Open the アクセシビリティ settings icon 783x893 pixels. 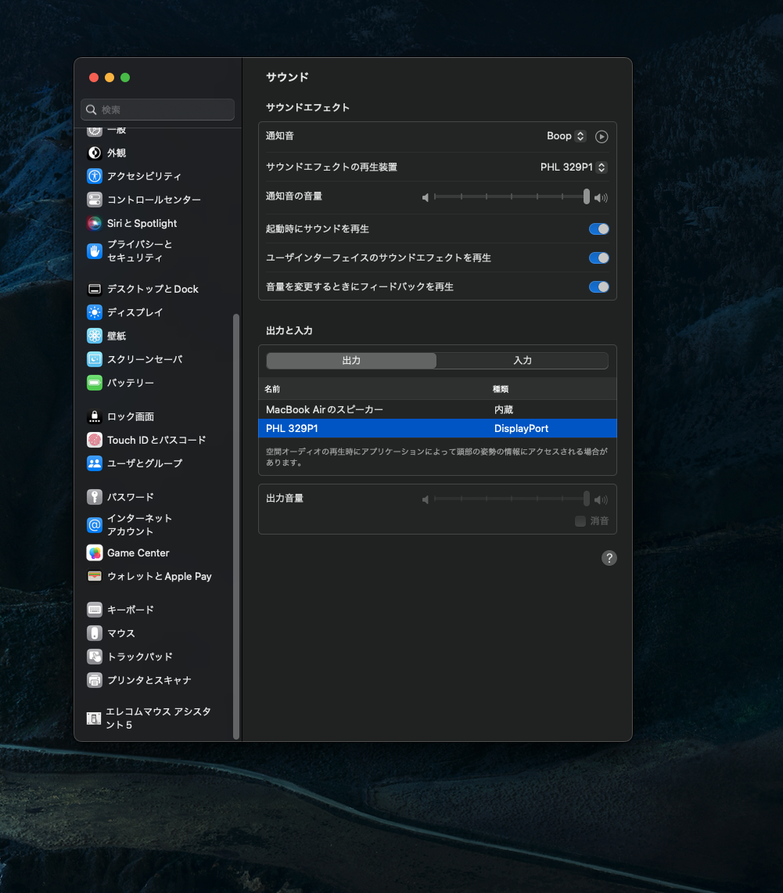pos(95,176)
